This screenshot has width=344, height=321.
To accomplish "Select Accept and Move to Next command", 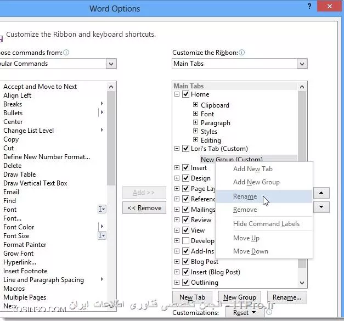I will [x=40, y=87].
